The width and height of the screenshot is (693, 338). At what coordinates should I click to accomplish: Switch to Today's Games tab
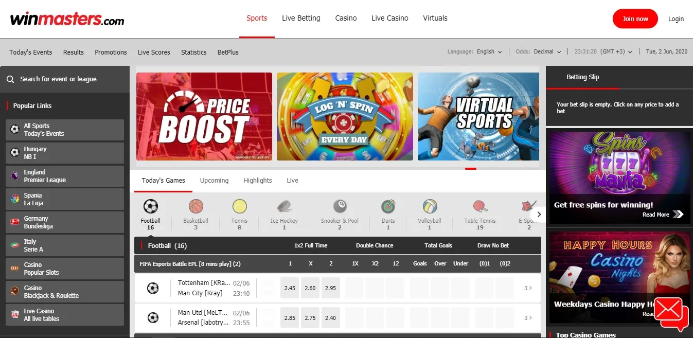(163, 181)
